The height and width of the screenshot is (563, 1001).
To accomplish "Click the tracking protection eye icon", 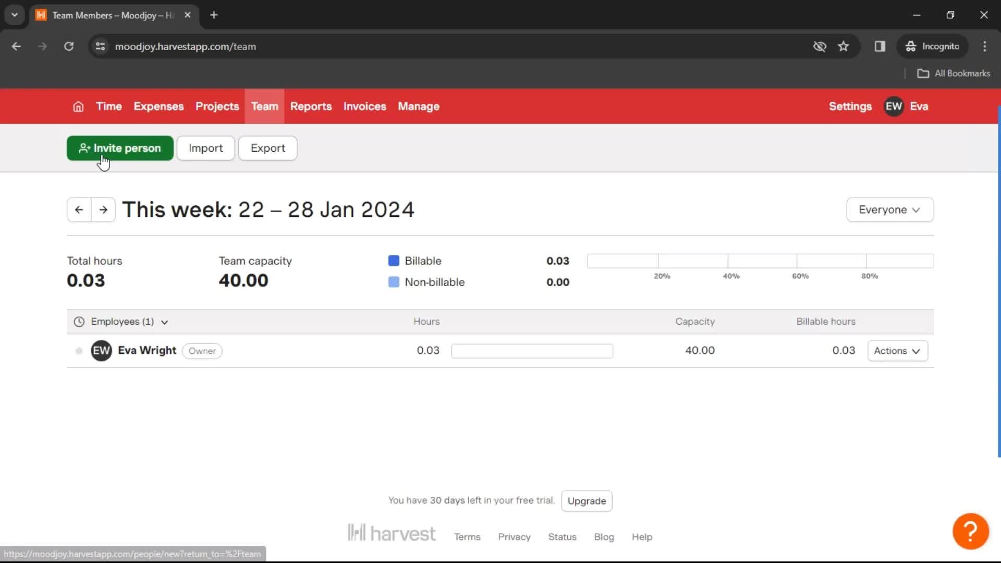I will tap(820, 46).
